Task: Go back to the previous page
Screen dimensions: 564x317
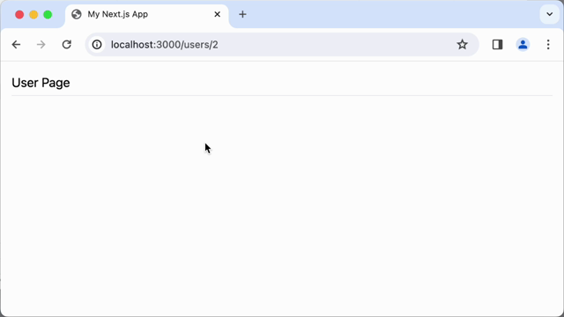Action: tap(16, 45)
